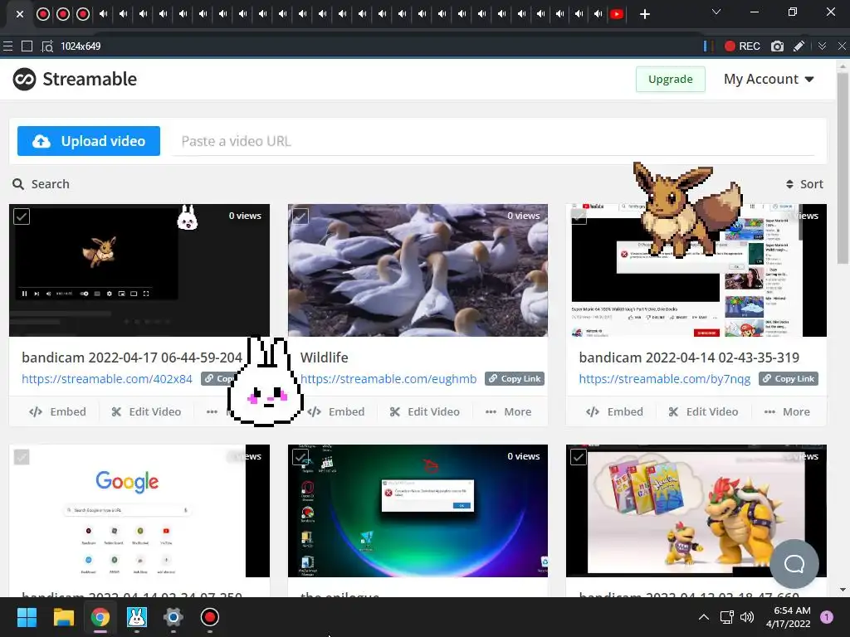Image resolution: width=850 pixels, height=637 pixels.
Task: Click the network tray icon
Action: coord(726,617)
